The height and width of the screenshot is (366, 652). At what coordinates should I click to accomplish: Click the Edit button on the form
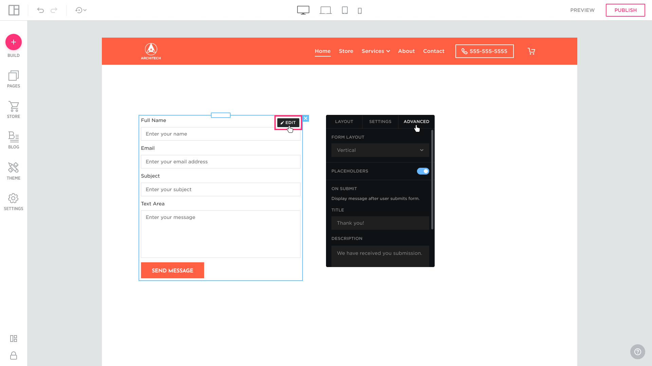click(x=288, y=123)
